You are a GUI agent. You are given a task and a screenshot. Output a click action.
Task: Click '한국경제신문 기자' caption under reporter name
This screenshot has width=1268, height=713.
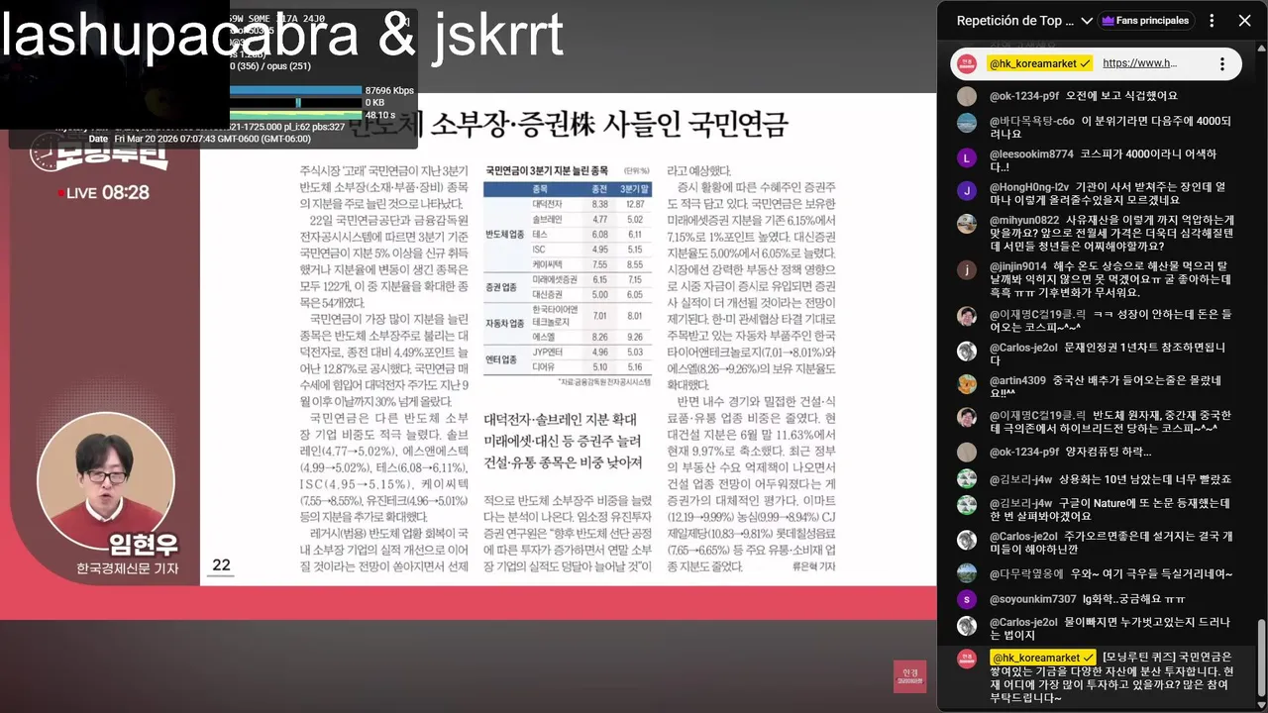[x=129, y=569]
